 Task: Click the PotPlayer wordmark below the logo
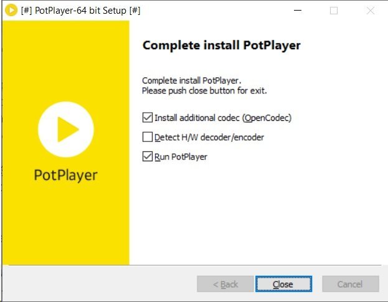pos(65,175)
